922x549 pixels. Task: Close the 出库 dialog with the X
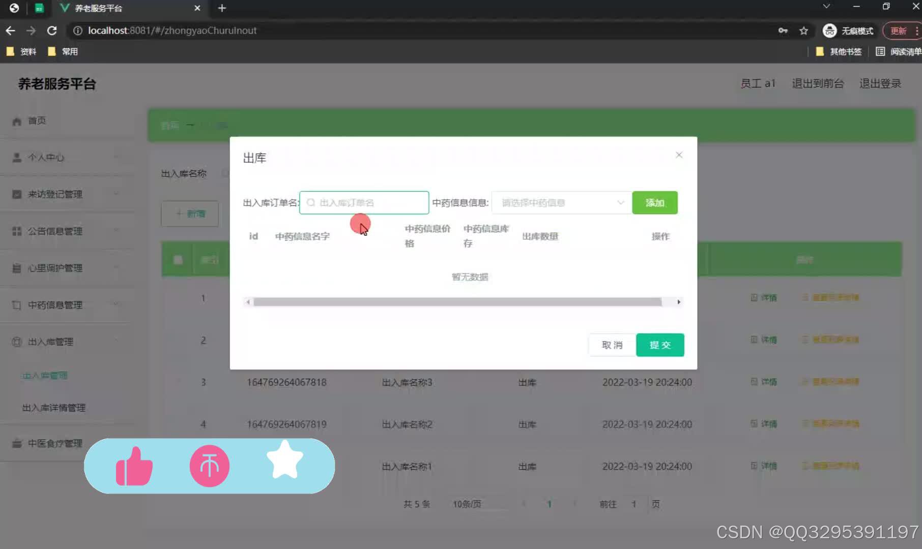click(679, 155)
